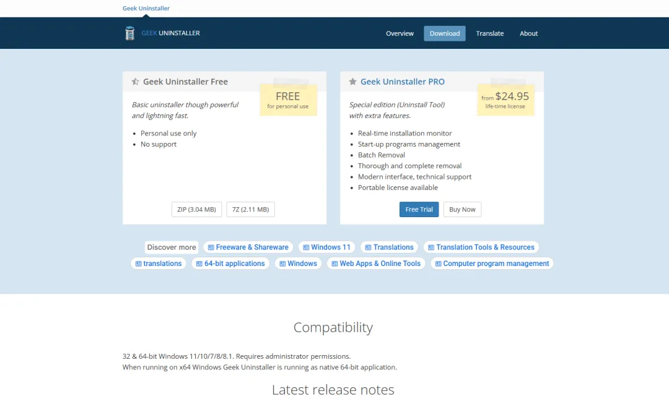The image size is (669, 404).
Task: Click 'Real-time installation monitor' feature text
Action: click(x=405, y=134)
